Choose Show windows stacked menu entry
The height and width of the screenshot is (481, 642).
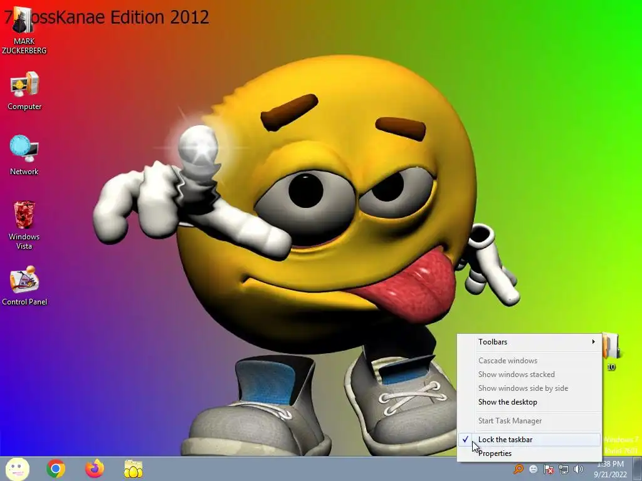pos(529,375)
